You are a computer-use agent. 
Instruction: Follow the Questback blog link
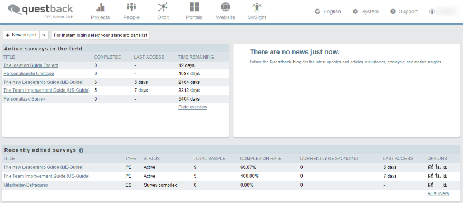286,62
